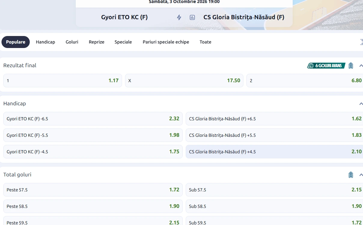Click the CS Gloria Bistrița-Năsăud (F) team name

244,17
